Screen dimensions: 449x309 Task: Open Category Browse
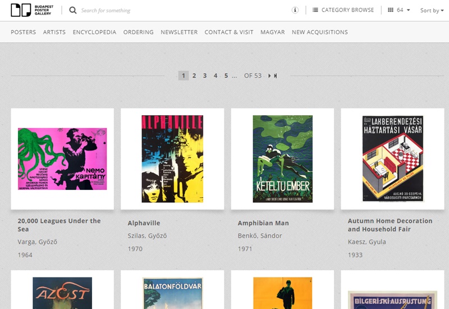click(343, 10)
